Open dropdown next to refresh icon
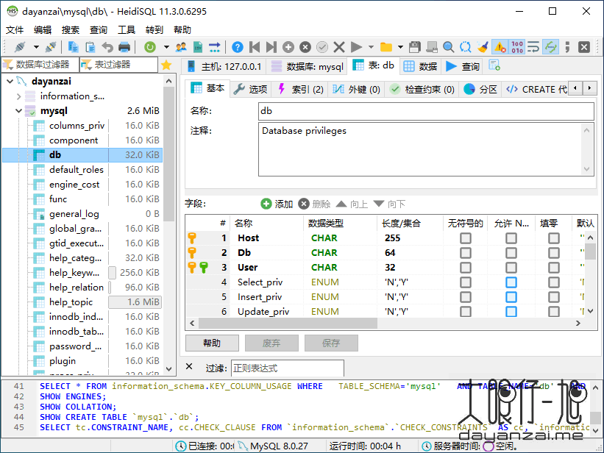The height and width of the screenshot is (453, 604). tap(166, 47)
